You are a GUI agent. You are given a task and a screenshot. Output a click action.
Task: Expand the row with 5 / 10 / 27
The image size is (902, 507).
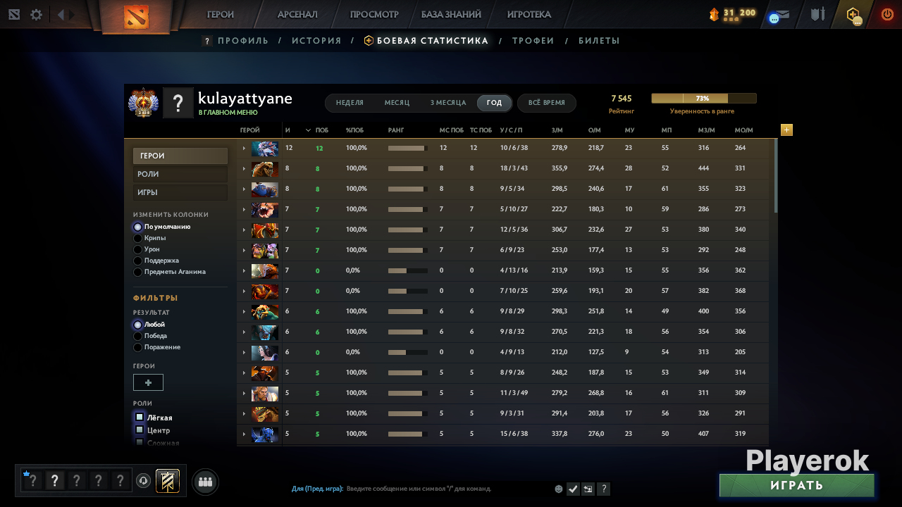[244, 210]
